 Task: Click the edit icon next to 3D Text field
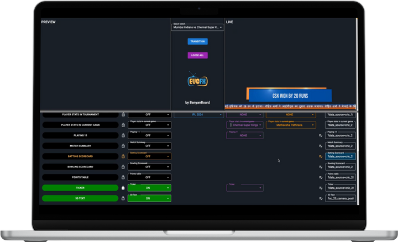(321, 198)
